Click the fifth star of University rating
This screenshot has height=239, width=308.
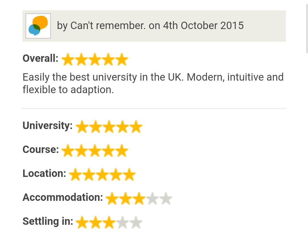coord(136,127)
